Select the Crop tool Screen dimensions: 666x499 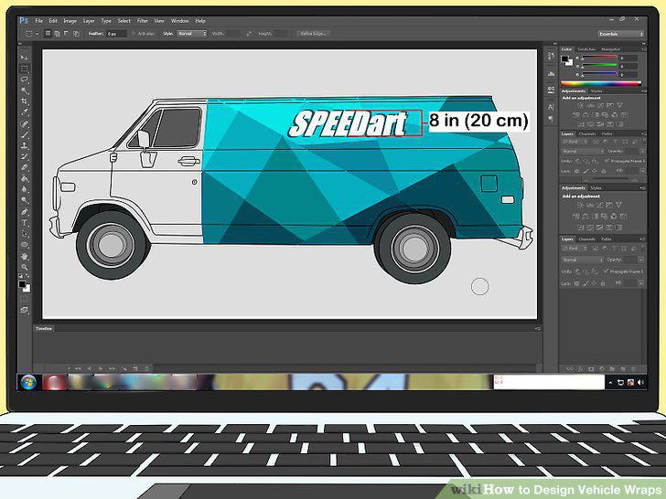tap(24, 101)
